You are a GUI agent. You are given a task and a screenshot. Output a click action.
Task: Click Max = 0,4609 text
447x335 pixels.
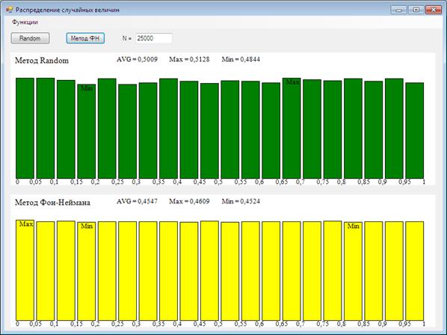tap(189, 201)
